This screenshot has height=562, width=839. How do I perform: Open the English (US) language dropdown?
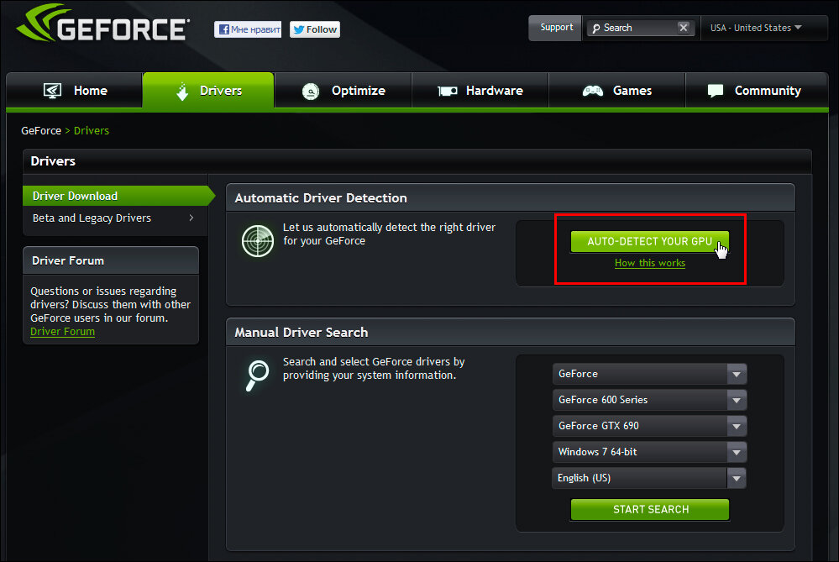[649, 478]
